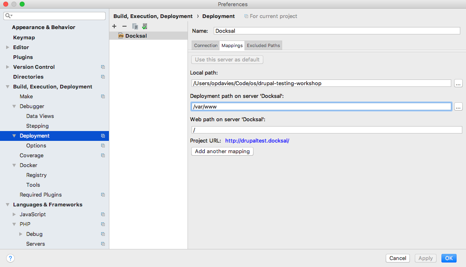Browse for local path with ellipsis button
The image size is (466, 267).
point(458,83)
